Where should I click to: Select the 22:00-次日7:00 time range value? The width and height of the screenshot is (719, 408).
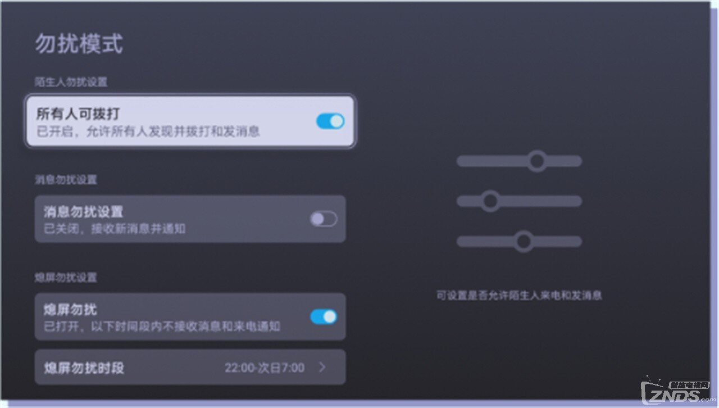pyautogui.click(x=265, y=368)
